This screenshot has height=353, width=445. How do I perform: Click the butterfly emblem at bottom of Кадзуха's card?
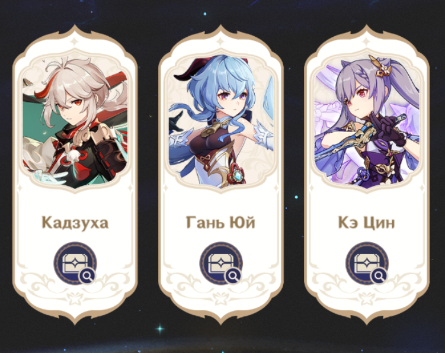pos(75,299)
